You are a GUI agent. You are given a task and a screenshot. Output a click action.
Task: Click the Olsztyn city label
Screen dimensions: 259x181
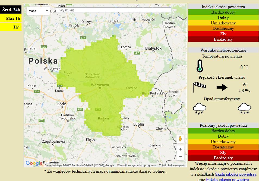point(87,22)
